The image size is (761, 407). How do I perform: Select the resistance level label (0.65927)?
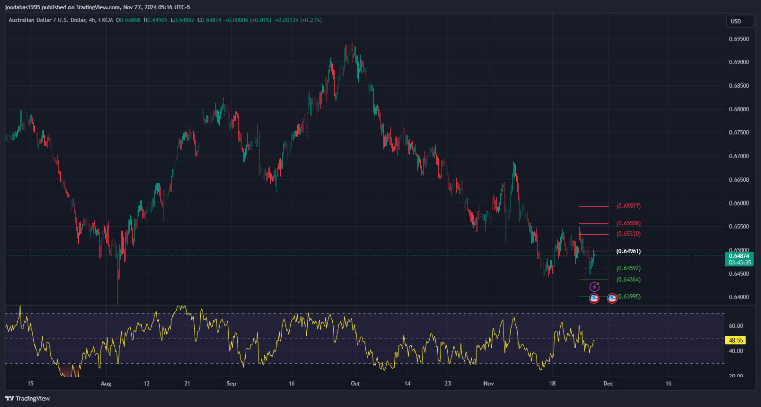(629, 207)
